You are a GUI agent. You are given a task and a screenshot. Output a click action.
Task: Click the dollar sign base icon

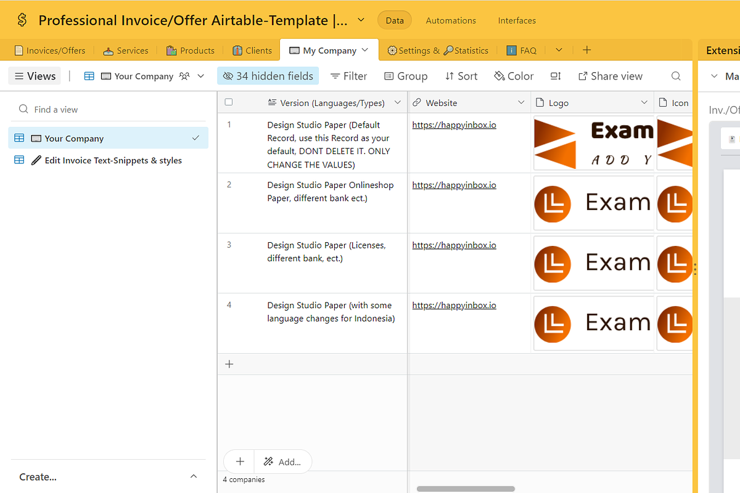tap(22, 20)
